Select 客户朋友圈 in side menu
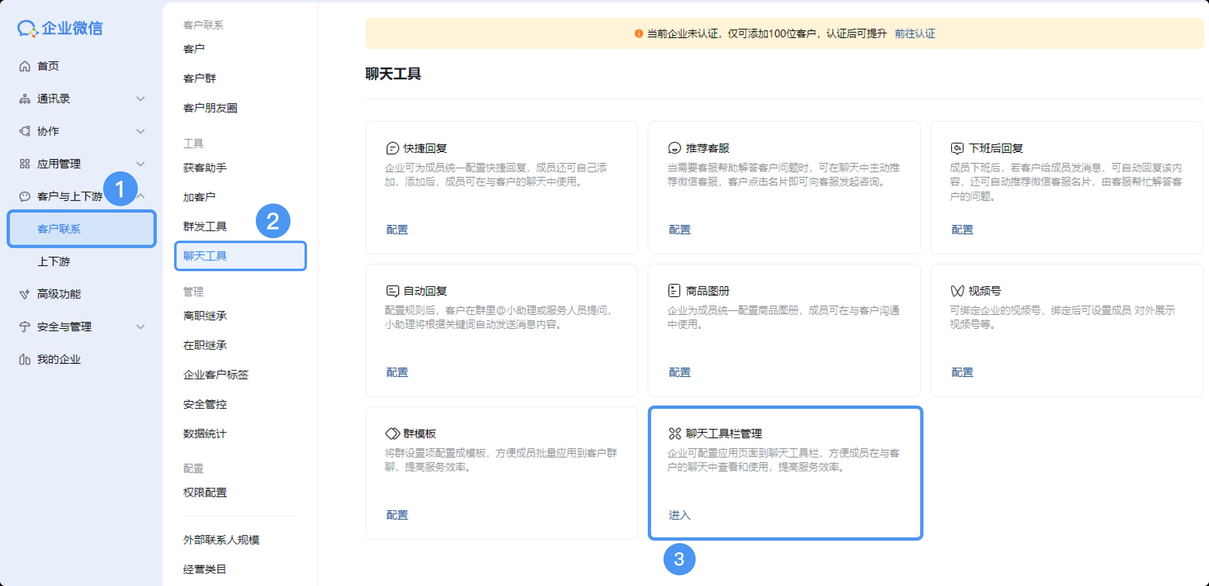This screenshot has width=1209, height=586. [x=210, y=108]
